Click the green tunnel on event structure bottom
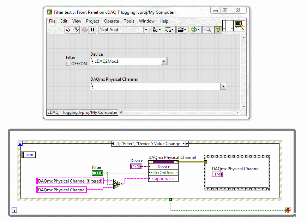Viewport: 307px width, 222px height. (x=170, y=199)
